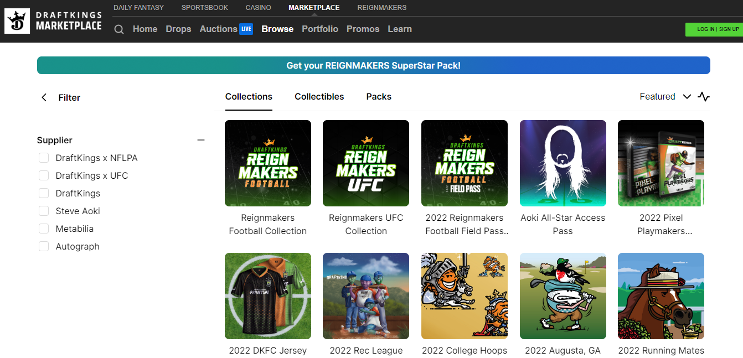Open 2022 Reignmakers Football Field Pass thumbnail
Screen dimensions: 743x358
tap(465, 163)
